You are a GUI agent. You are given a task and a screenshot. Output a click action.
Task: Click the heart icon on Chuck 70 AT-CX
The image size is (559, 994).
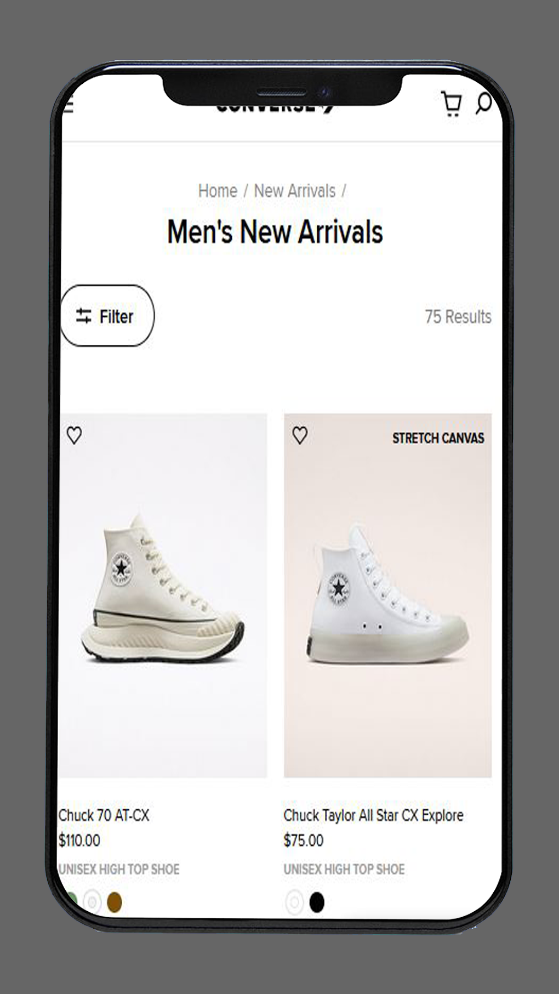pyautogui.click(x=73, y=434)
